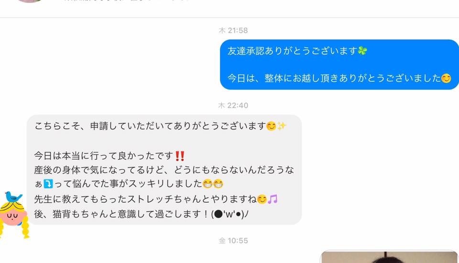Click the purple music notes emoji
The width and height of the screenshot is (459, 263).
click(273, 199)
